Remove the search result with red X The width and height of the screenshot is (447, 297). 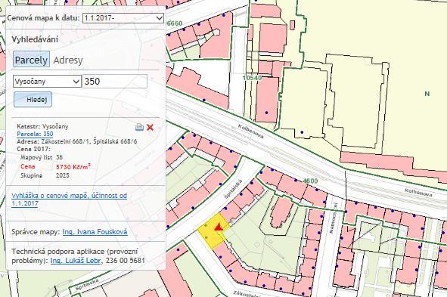[x=151, y=127]
